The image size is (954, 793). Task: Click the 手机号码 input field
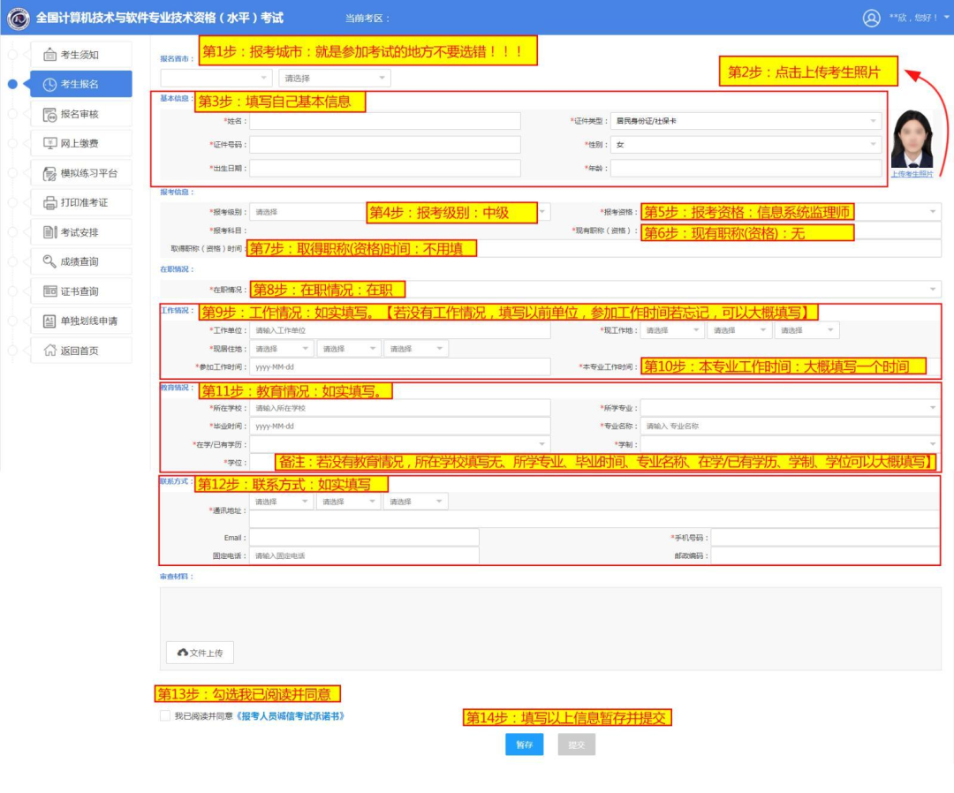point(826,538)
